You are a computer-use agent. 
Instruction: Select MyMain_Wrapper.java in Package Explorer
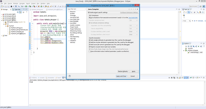click(17, 32)
